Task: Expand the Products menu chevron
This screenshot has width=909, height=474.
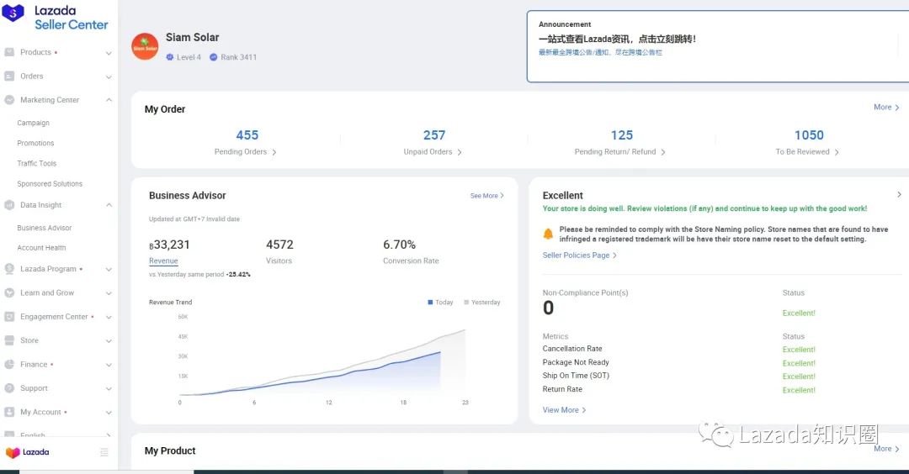Action: coord(109,53)
